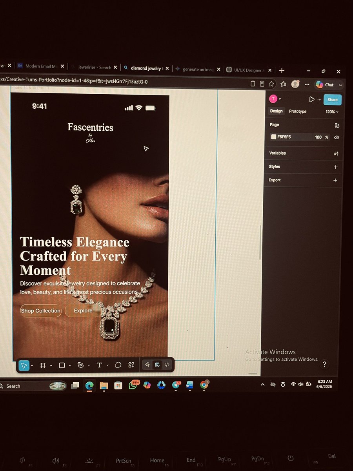This screenshot has height=471, width=353.
Task: Click the taskbar volume icon
Action: pos(300,385)
